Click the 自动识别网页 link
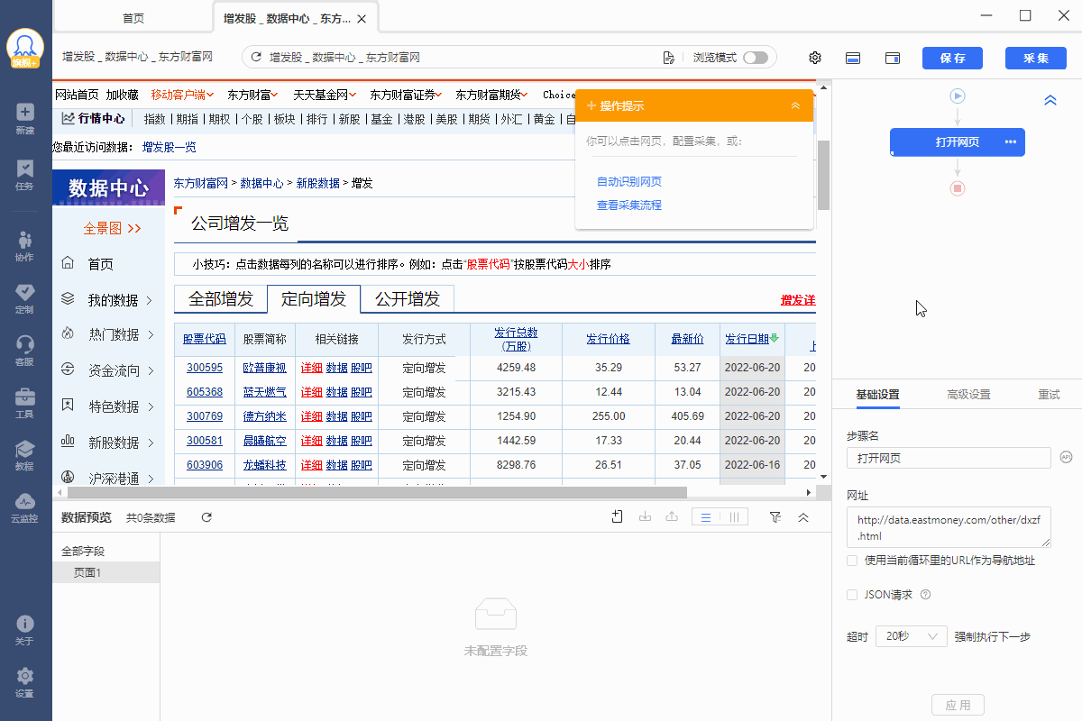Viewport: 1082px width, 721px height. tap(629, 182)
